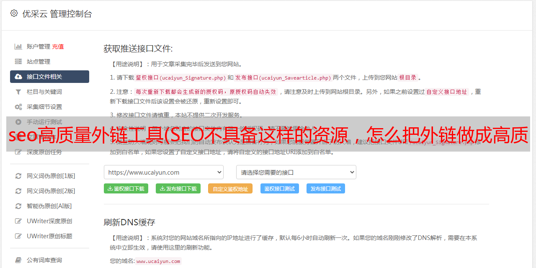The height and width of the screenshot is (268, 536).
Task: Click the green 鉴权接口下载 button
Action: point(126,188)
